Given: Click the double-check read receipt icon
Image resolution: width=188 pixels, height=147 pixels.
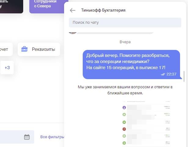Looking at the screenshot, I should point(163,74).
